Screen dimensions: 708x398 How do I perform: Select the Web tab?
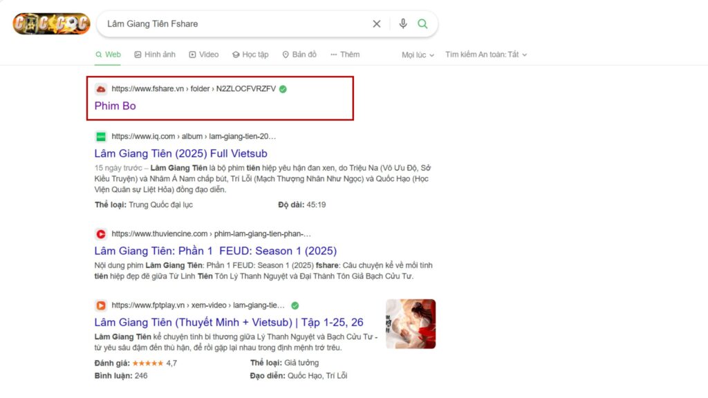tap(108, 55)
